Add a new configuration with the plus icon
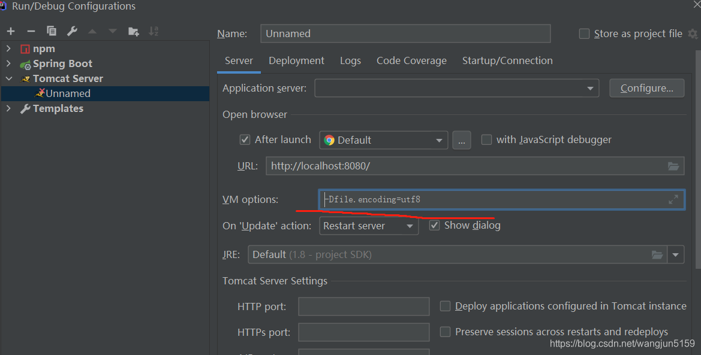 point(11,31)
